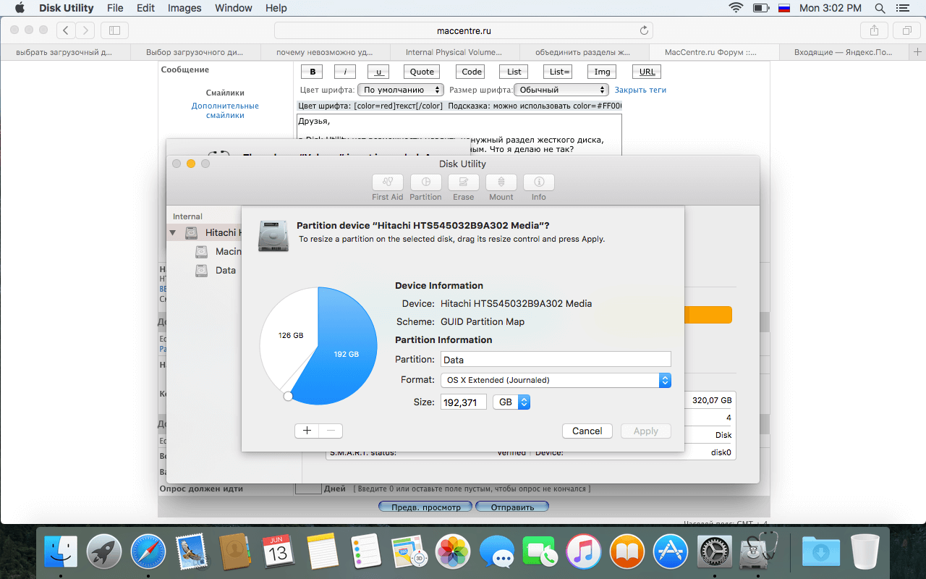926x579 pixels.
Task: Click Отправить button
Action: click(x=512, y=507)
